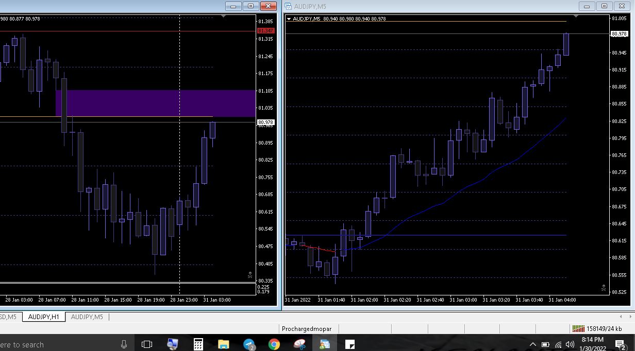Image resolution: width=635 pixels, height=351 pixels.
Task: Click the red 81.247 price label
Action: coord(265,31)
